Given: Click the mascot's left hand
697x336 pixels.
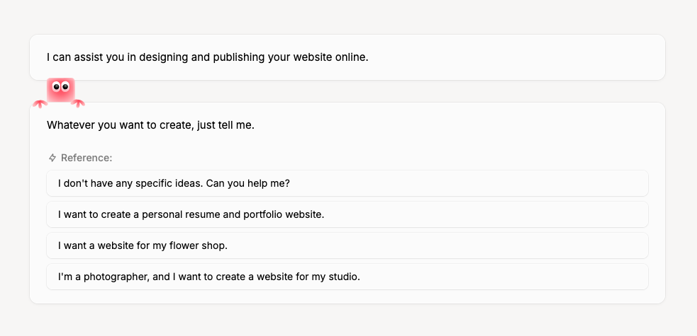Looking at the screenshot, I should coord(40,104).
